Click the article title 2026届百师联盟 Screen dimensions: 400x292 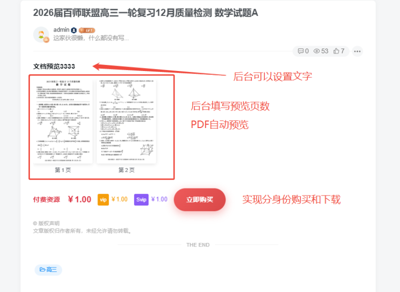click(x=145, y=13)
